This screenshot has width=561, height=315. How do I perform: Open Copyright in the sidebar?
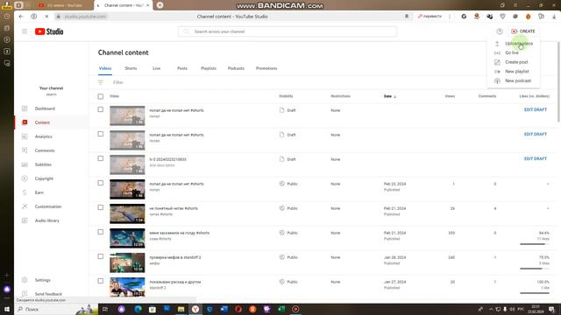(x=44, y=178)
